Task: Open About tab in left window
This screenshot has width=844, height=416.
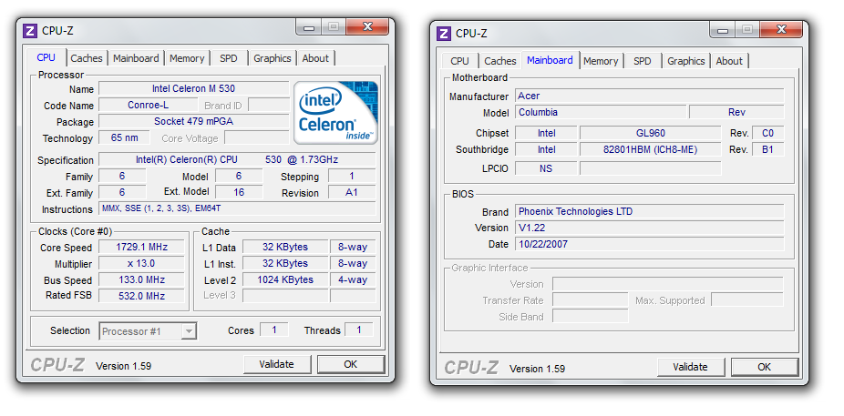Action: [315, 58]
